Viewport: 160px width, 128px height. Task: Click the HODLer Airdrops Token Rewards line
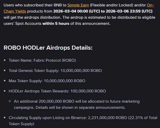57,91
